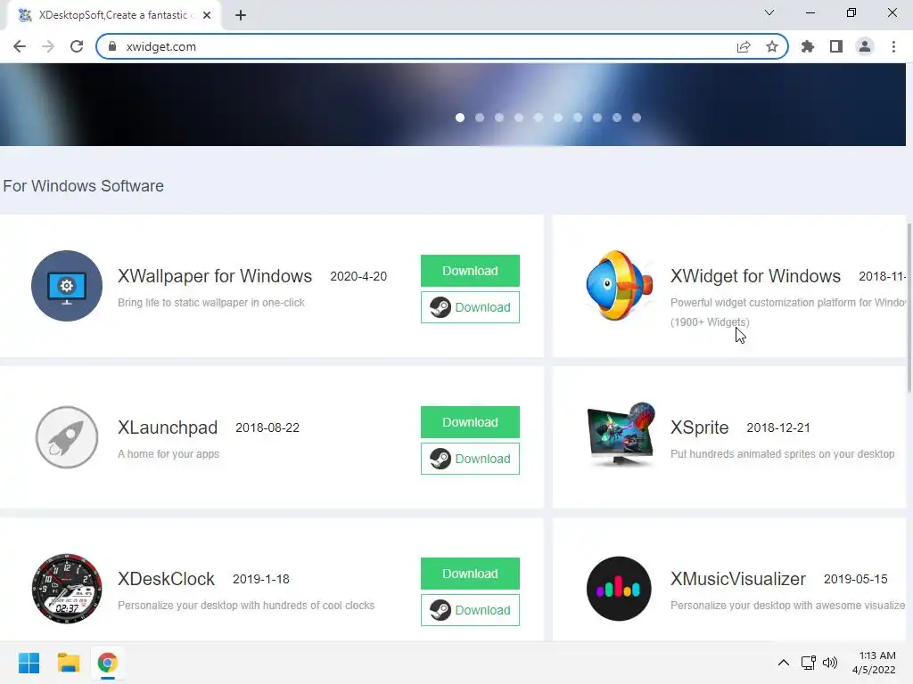913x684 pixels.
Task: Click the date 2020-4-20
Action: coord(358,276)
